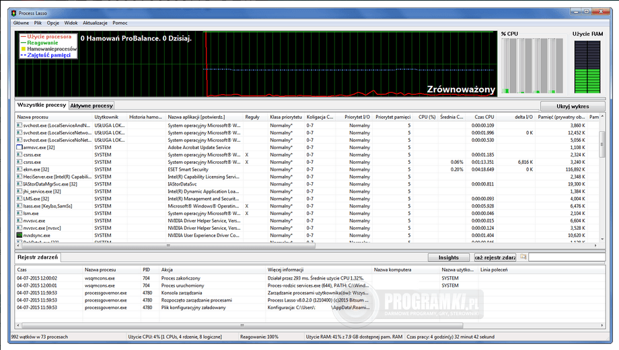Click the process list scroll-down arrow
The image size is (619, 350).
tap(602, 239)
